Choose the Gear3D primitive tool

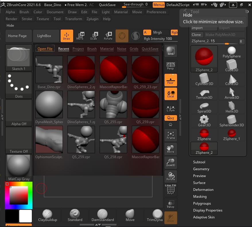coord(204,121)
